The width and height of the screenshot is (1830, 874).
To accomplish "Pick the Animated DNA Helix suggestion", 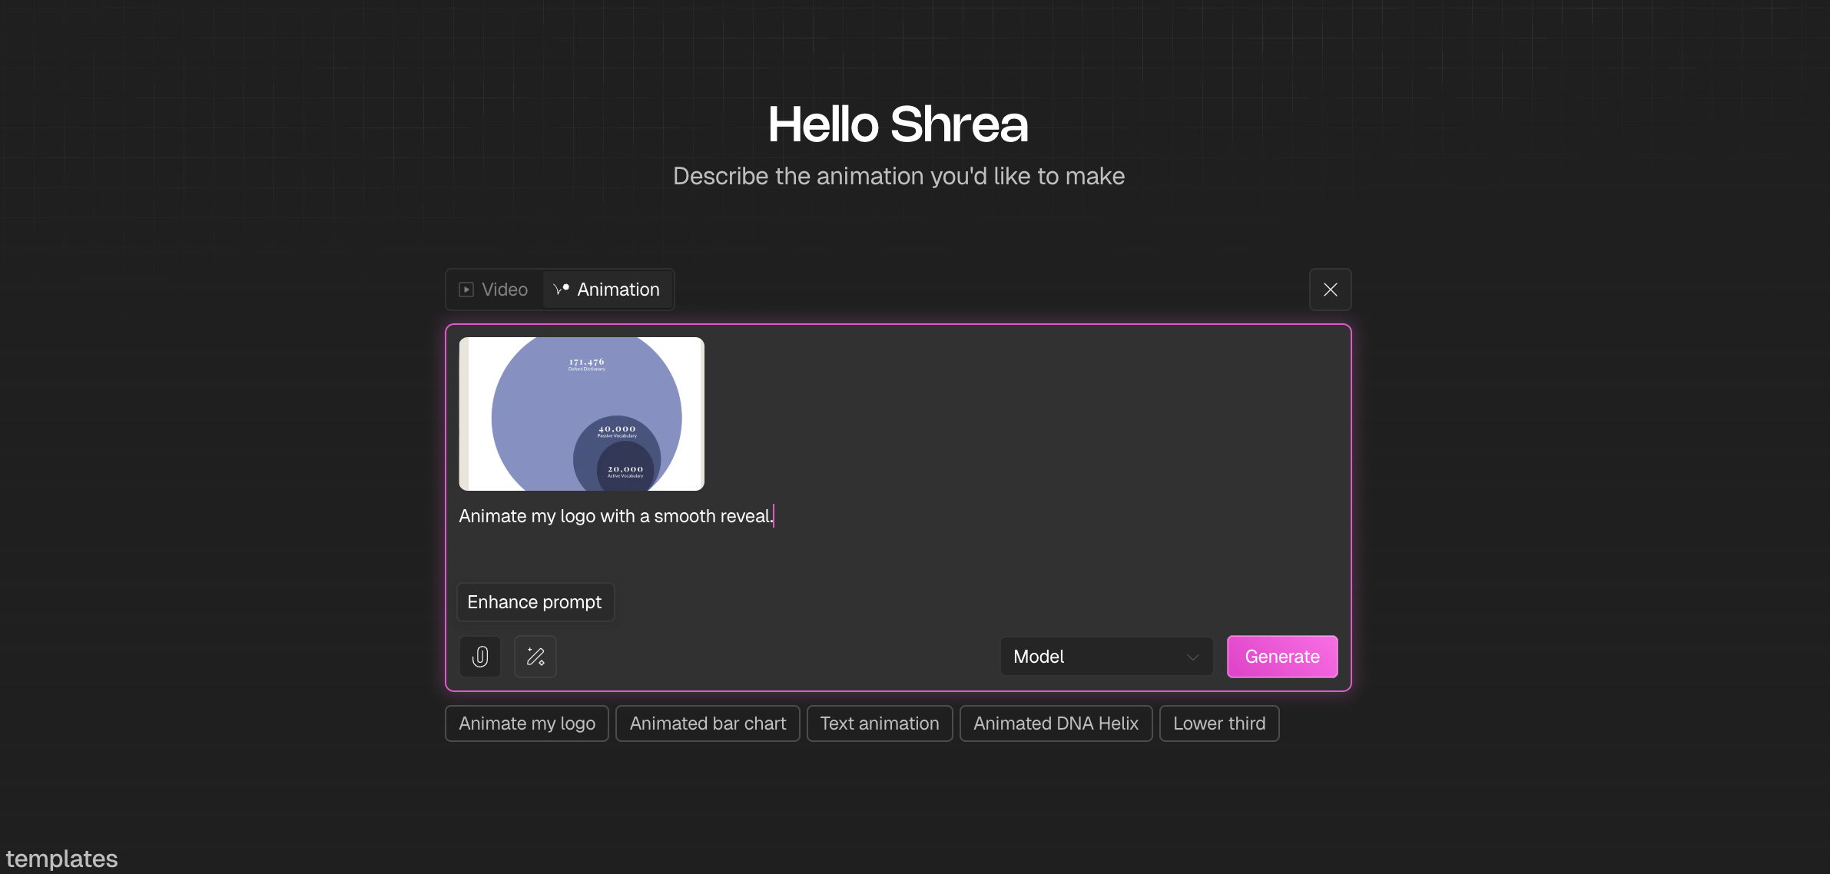I will pos(1056,723).
